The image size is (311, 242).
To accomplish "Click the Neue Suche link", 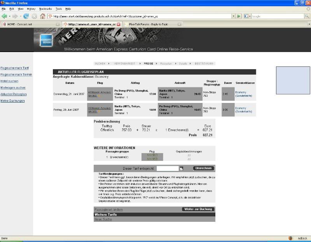I will 103,219.
